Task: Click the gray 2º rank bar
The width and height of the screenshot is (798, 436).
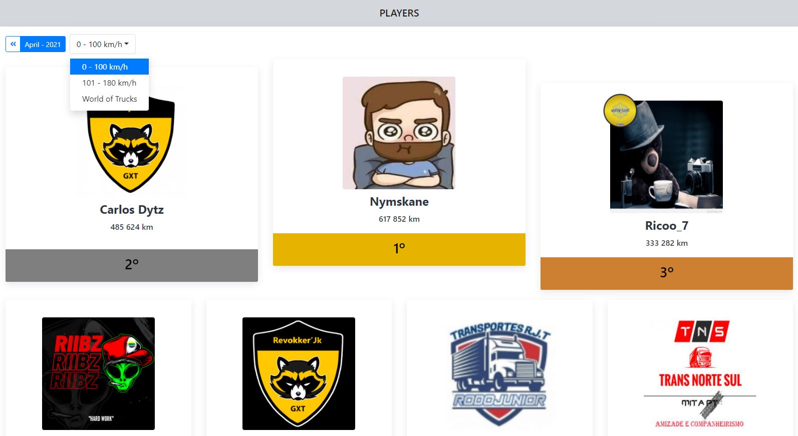Action: coord(132,265)
